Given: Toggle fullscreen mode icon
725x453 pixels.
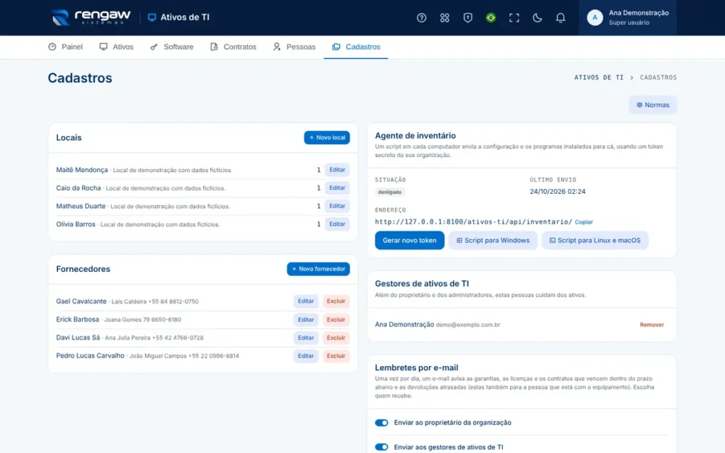Looking at the screenshot, I should coord(514,18).
